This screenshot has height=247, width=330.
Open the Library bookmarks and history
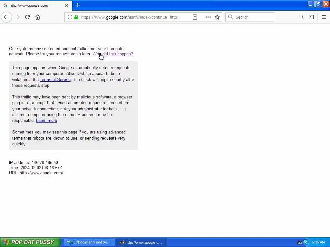[301, 17]
